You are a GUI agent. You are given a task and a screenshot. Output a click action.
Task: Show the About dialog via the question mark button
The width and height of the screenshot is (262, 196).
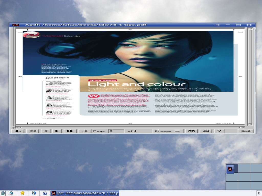coord(219,131)
